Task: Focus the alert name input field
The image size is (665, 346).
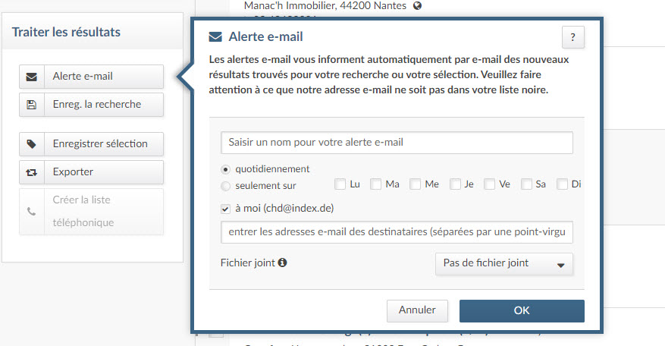Action: (397, 143)
